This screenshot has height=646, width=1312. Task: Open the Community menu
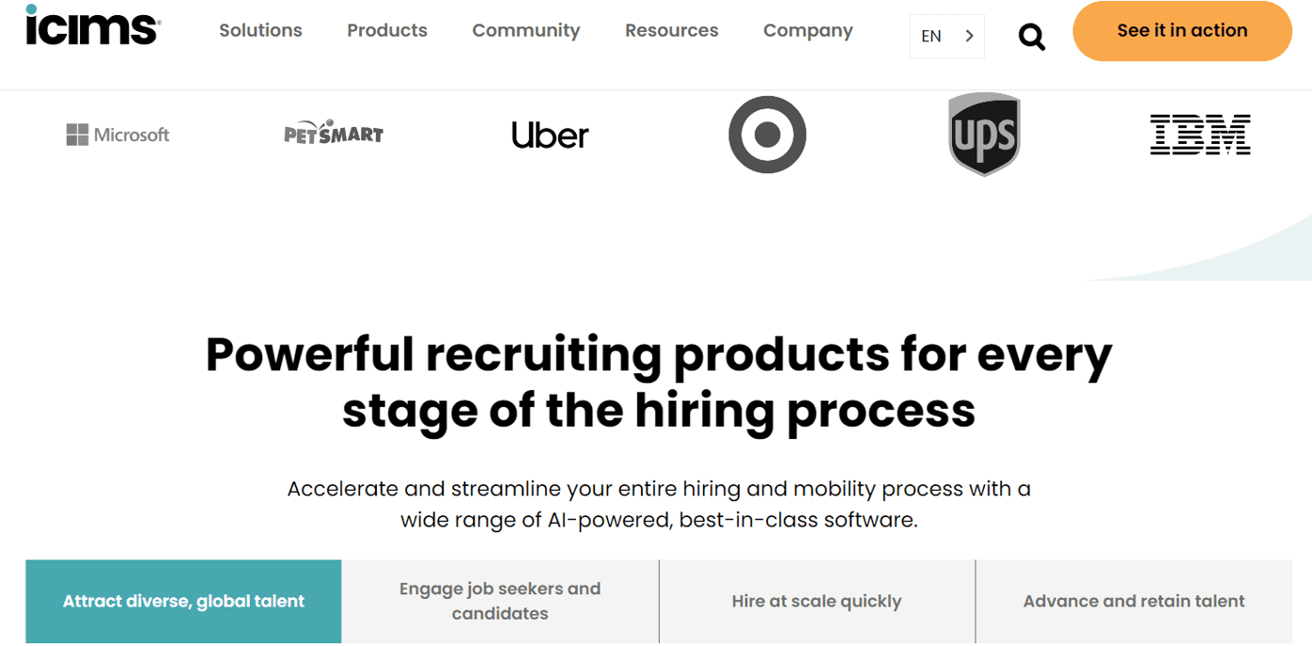[x=525, y=30]
